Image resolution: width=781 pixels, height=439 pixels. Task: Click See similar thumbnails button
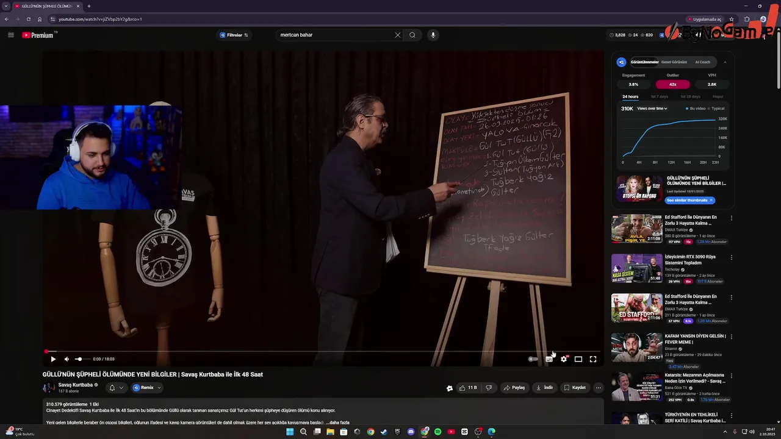pos(689,200)
